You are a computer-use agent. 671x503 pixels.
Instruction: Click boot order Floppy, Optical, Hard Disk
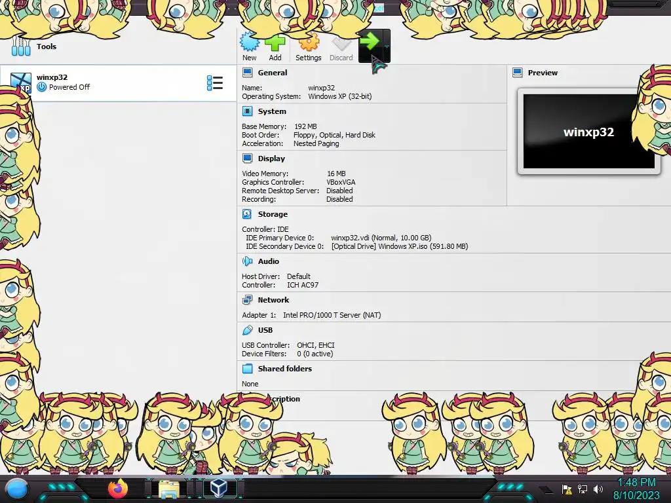click(334, 135)
